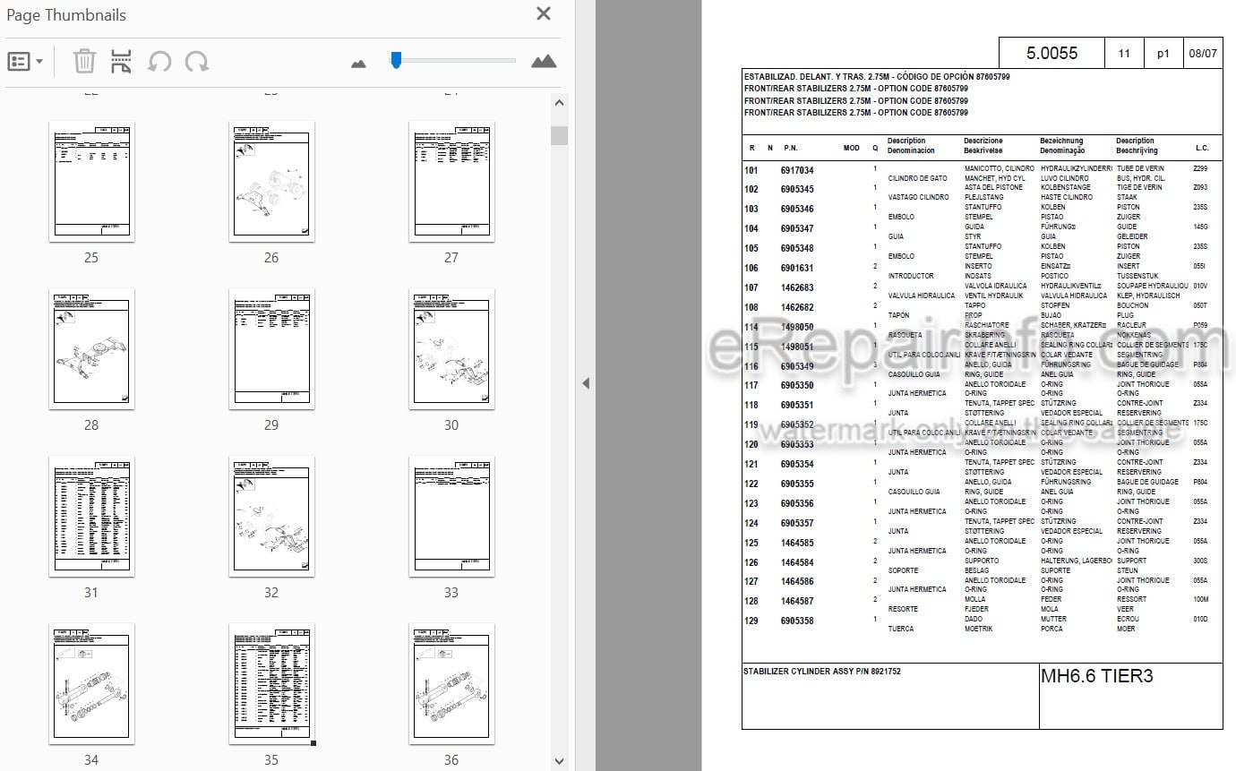Select the page 35 thumbnail
The width and height of the screenshot is (1236, 771).
click(x=271, y=684)
